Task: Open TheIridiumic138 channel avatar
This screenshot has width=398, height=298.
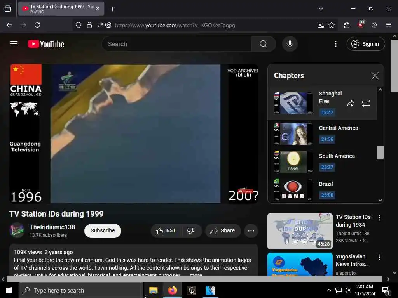Action: coord(17,230)
